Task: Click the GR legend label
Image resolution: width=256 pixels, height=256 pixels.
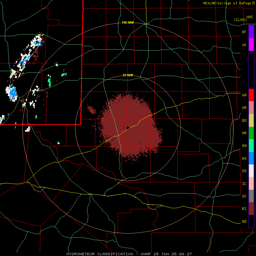Action: 244,108
